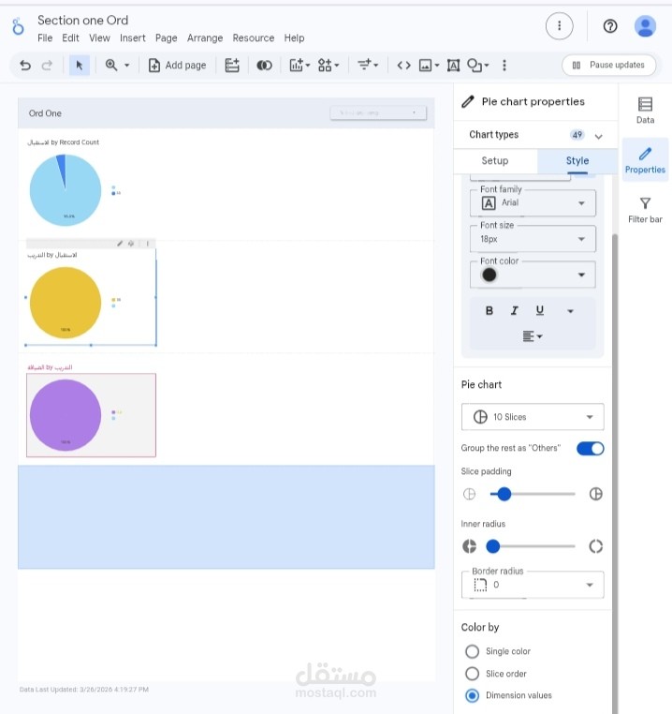672x714 pixels.
Task: Open the user account avatar
Action: [645, 26]
